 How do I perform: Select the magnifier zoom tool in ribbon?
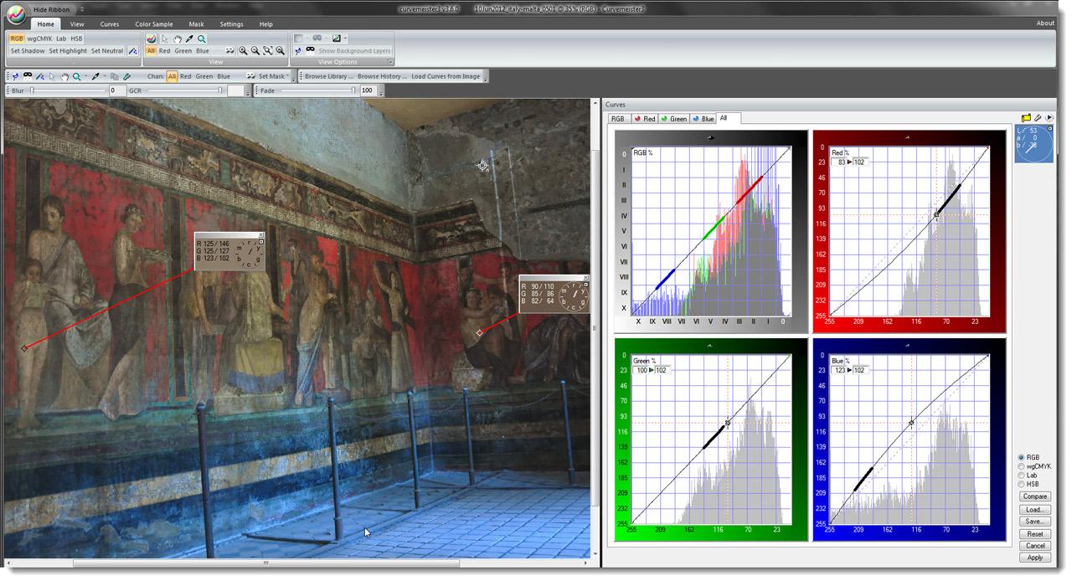[202, 39]
